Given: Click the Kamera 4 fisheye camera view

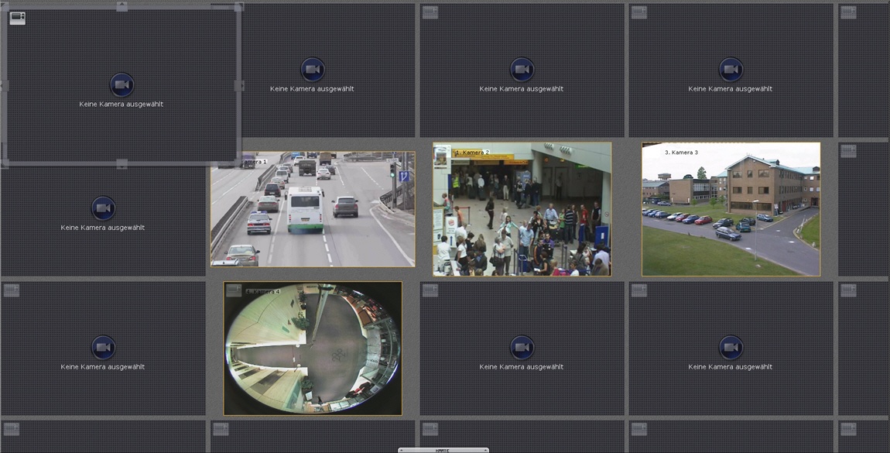Looking at the screenshot, I should pos(313,348).
